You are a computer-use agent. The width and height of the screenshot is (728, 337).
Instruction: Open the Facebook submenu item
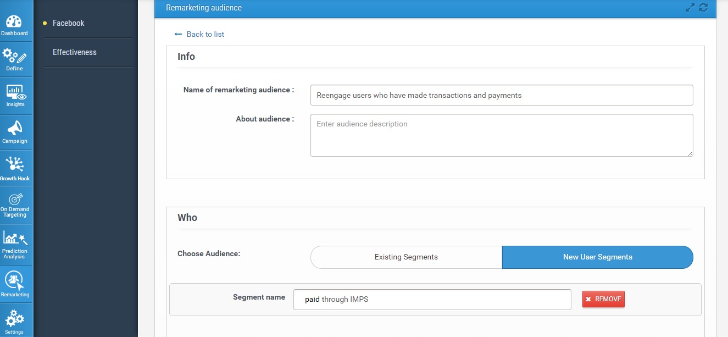coord(68,23)
